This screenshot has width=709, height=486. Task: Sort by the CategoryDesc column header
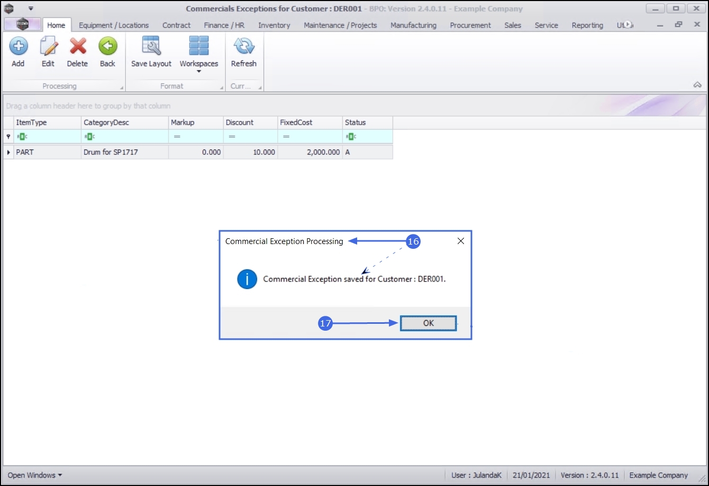(125, 122)
